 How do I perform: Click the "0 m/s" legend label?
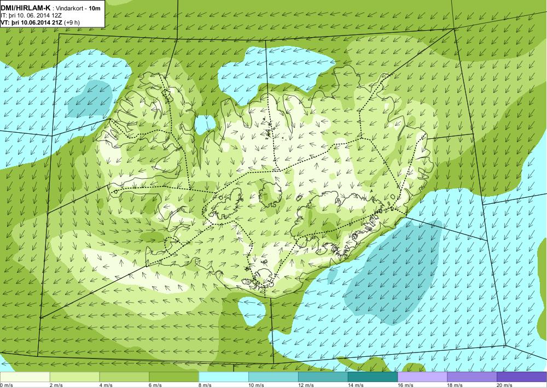7,385
